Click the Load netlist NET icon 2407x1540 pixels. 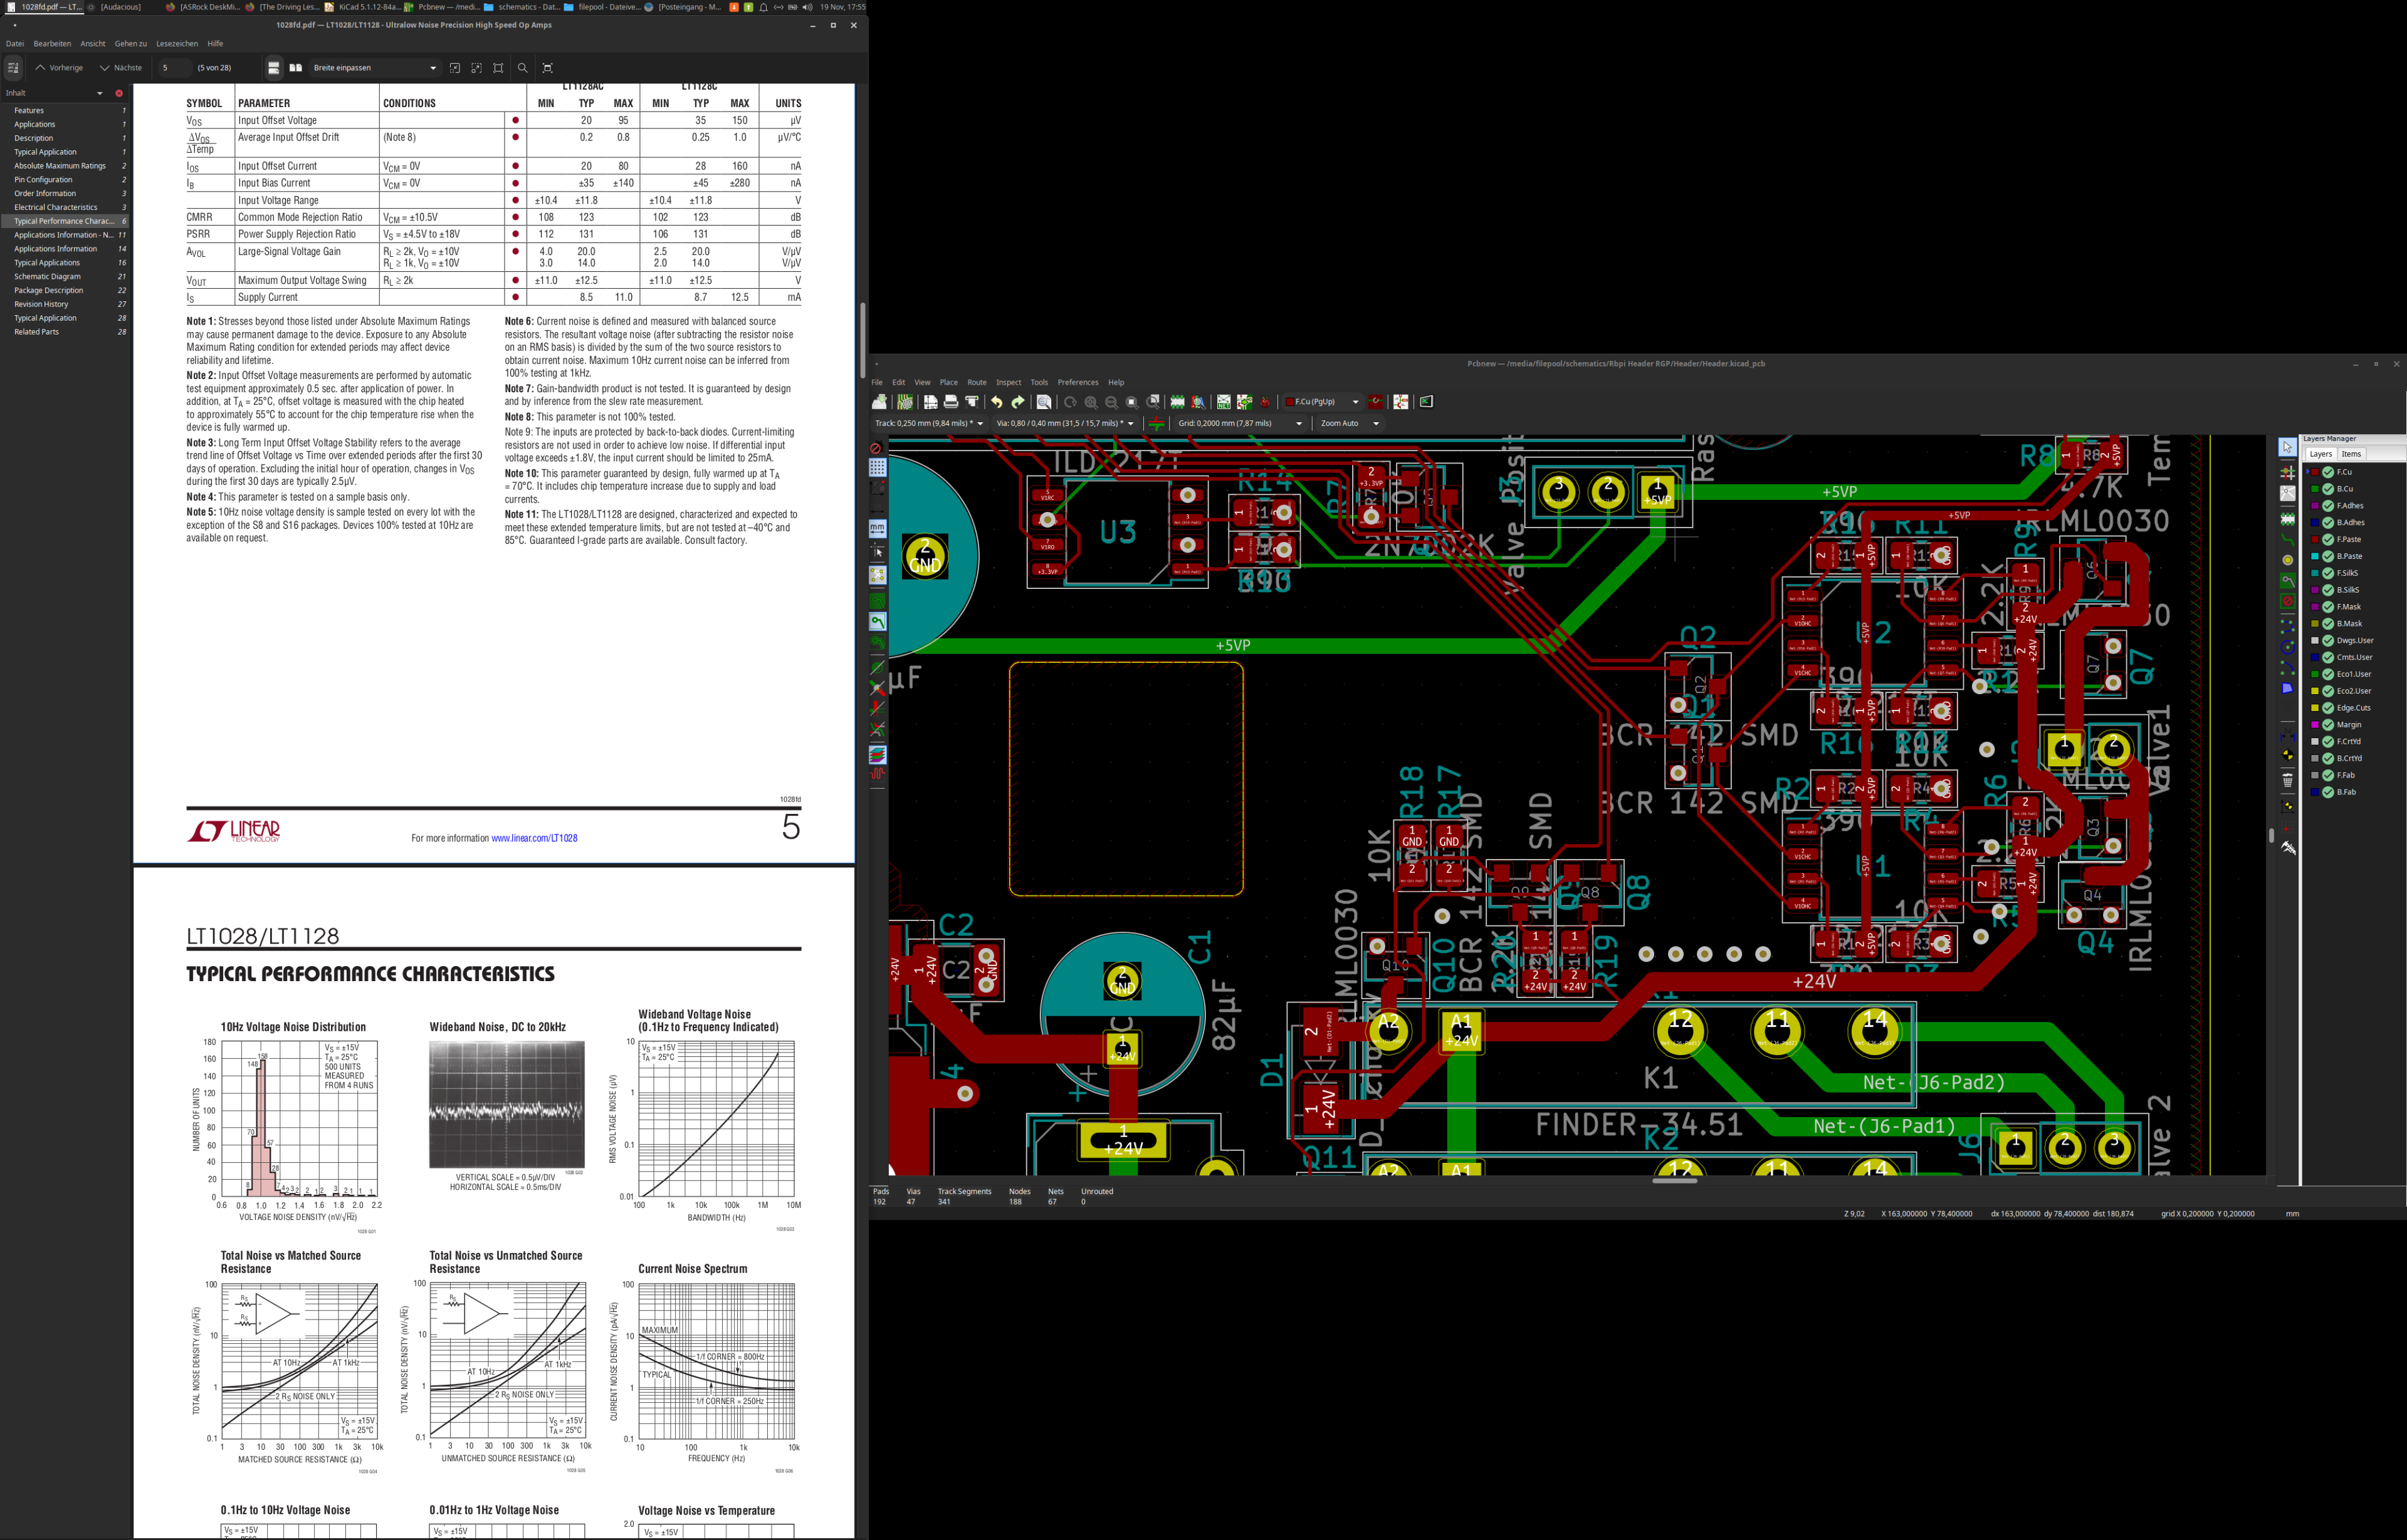1225,402
